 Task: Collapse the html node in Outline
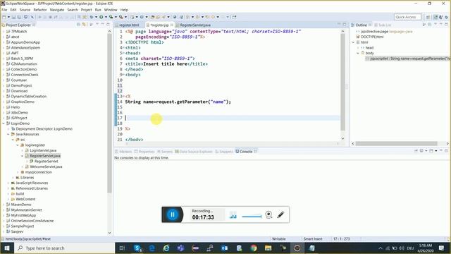pos(354,42)
